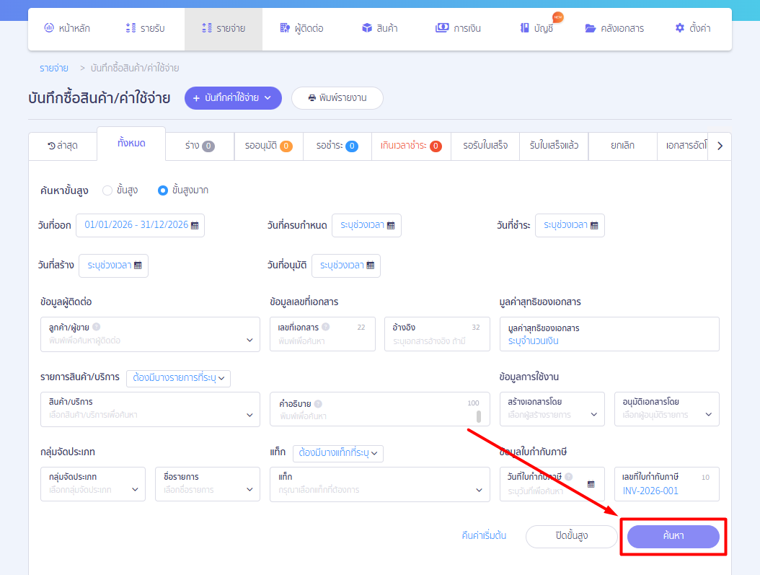Click the การเงิน money icon
This screenshot has height=575, width=760.
442,27
